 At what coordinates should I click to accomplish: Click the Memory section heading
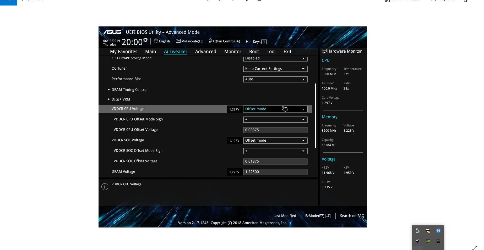coord(330,117)
